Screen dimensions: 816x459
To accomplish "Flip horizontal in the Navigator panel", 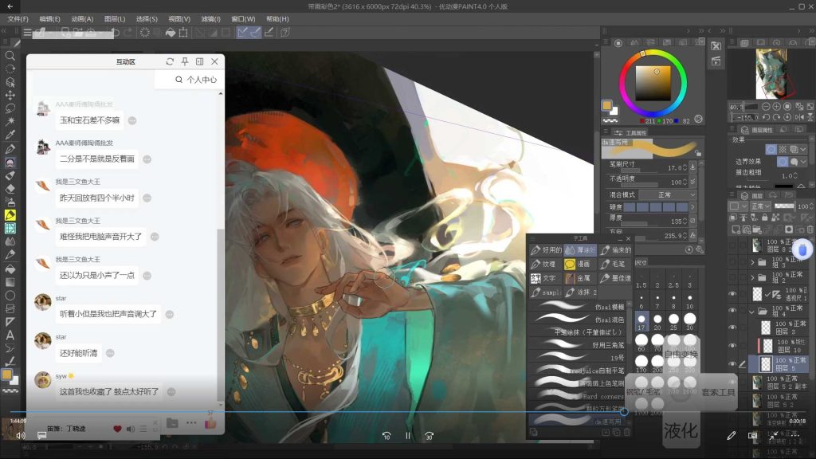I will (799, 117).
